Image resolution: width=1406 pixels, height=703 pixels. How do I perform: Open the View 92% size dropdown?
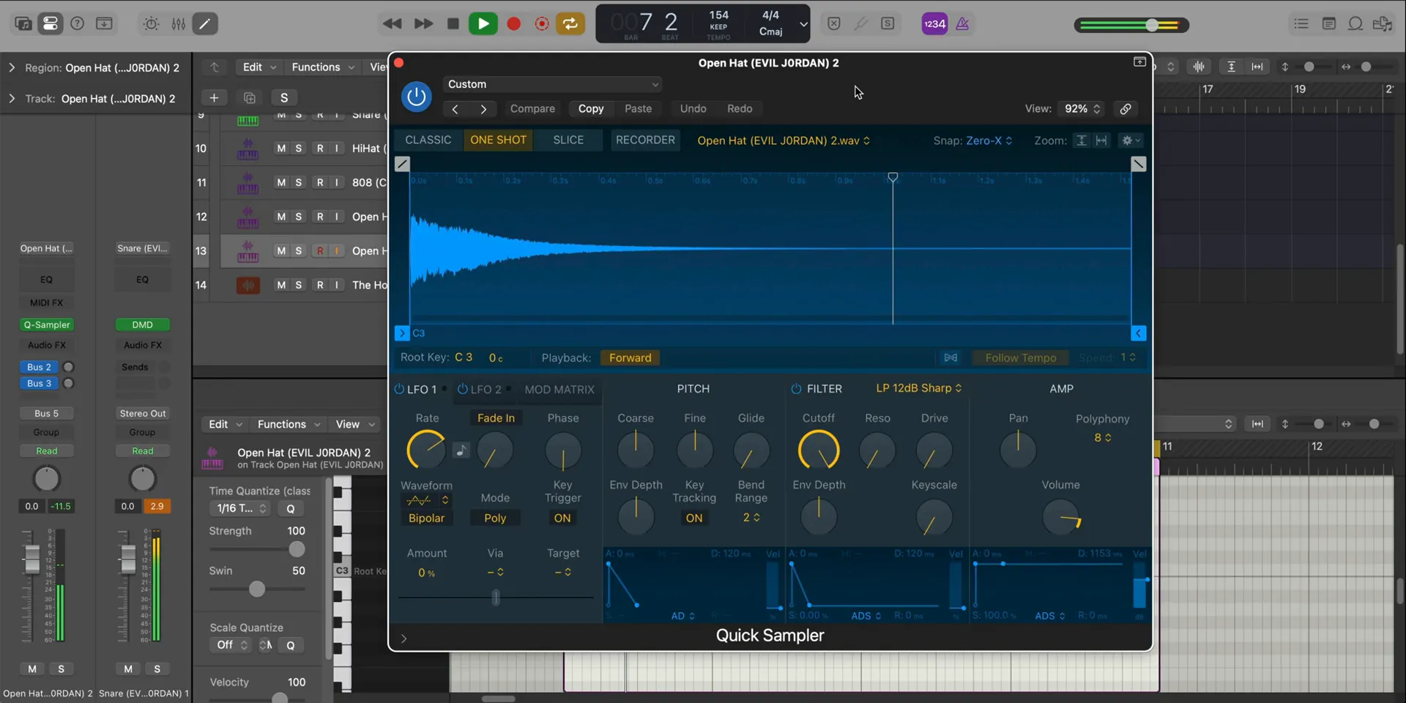[x=1082, y=108]
